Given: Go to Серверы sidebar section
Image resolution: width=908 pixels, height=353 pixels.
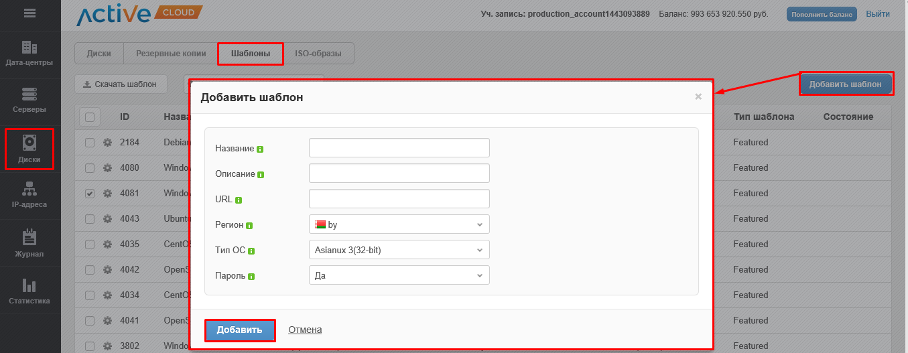Looking at the screenshot, I should click(29, 100).
